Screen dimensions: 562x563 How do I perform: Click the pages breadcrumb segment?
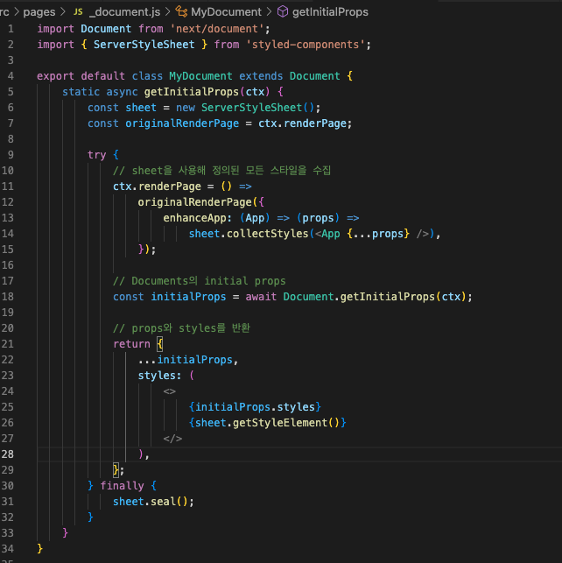click(39, 12)
